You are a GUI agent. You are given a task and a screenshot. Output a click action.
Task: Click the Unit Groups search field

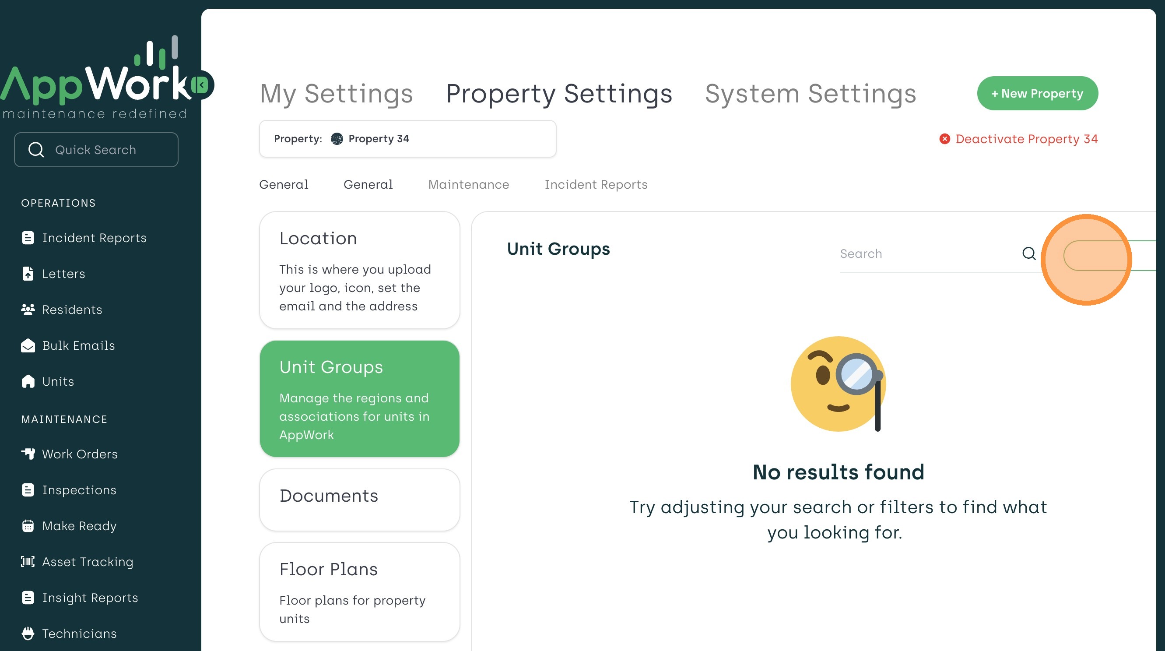[923, 254]
